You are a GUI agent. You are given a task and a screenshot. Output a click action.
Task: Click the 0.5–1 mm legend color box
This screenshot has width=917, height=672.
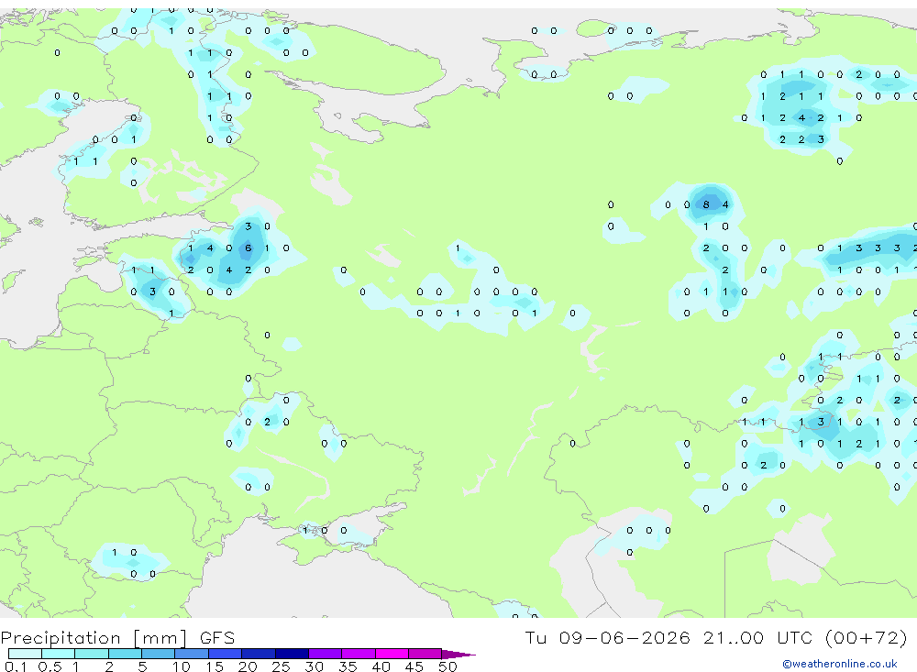pos(59,654)
